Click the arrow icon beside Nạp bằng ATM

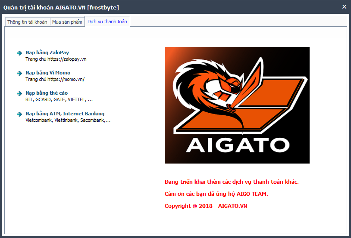[x=20, y=114]
